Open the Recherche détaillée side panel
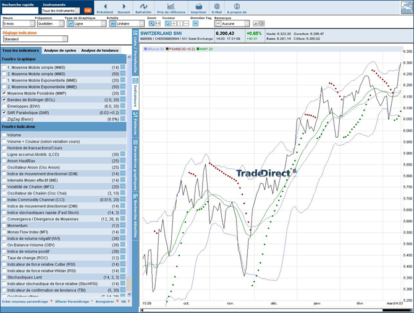 [135, 216]
